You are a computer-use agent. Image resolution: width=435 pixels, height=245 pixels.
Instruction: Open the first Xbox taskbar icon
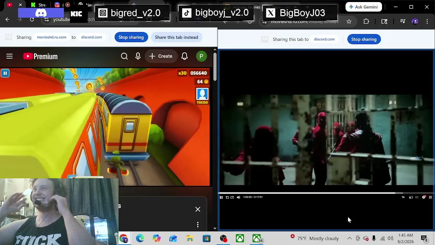pos(240,239)
